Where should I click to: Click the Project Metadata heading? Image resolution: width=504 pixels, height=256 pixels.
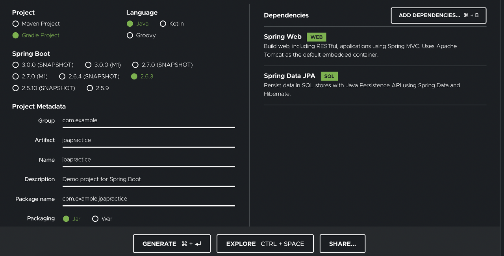coord(39,107)
